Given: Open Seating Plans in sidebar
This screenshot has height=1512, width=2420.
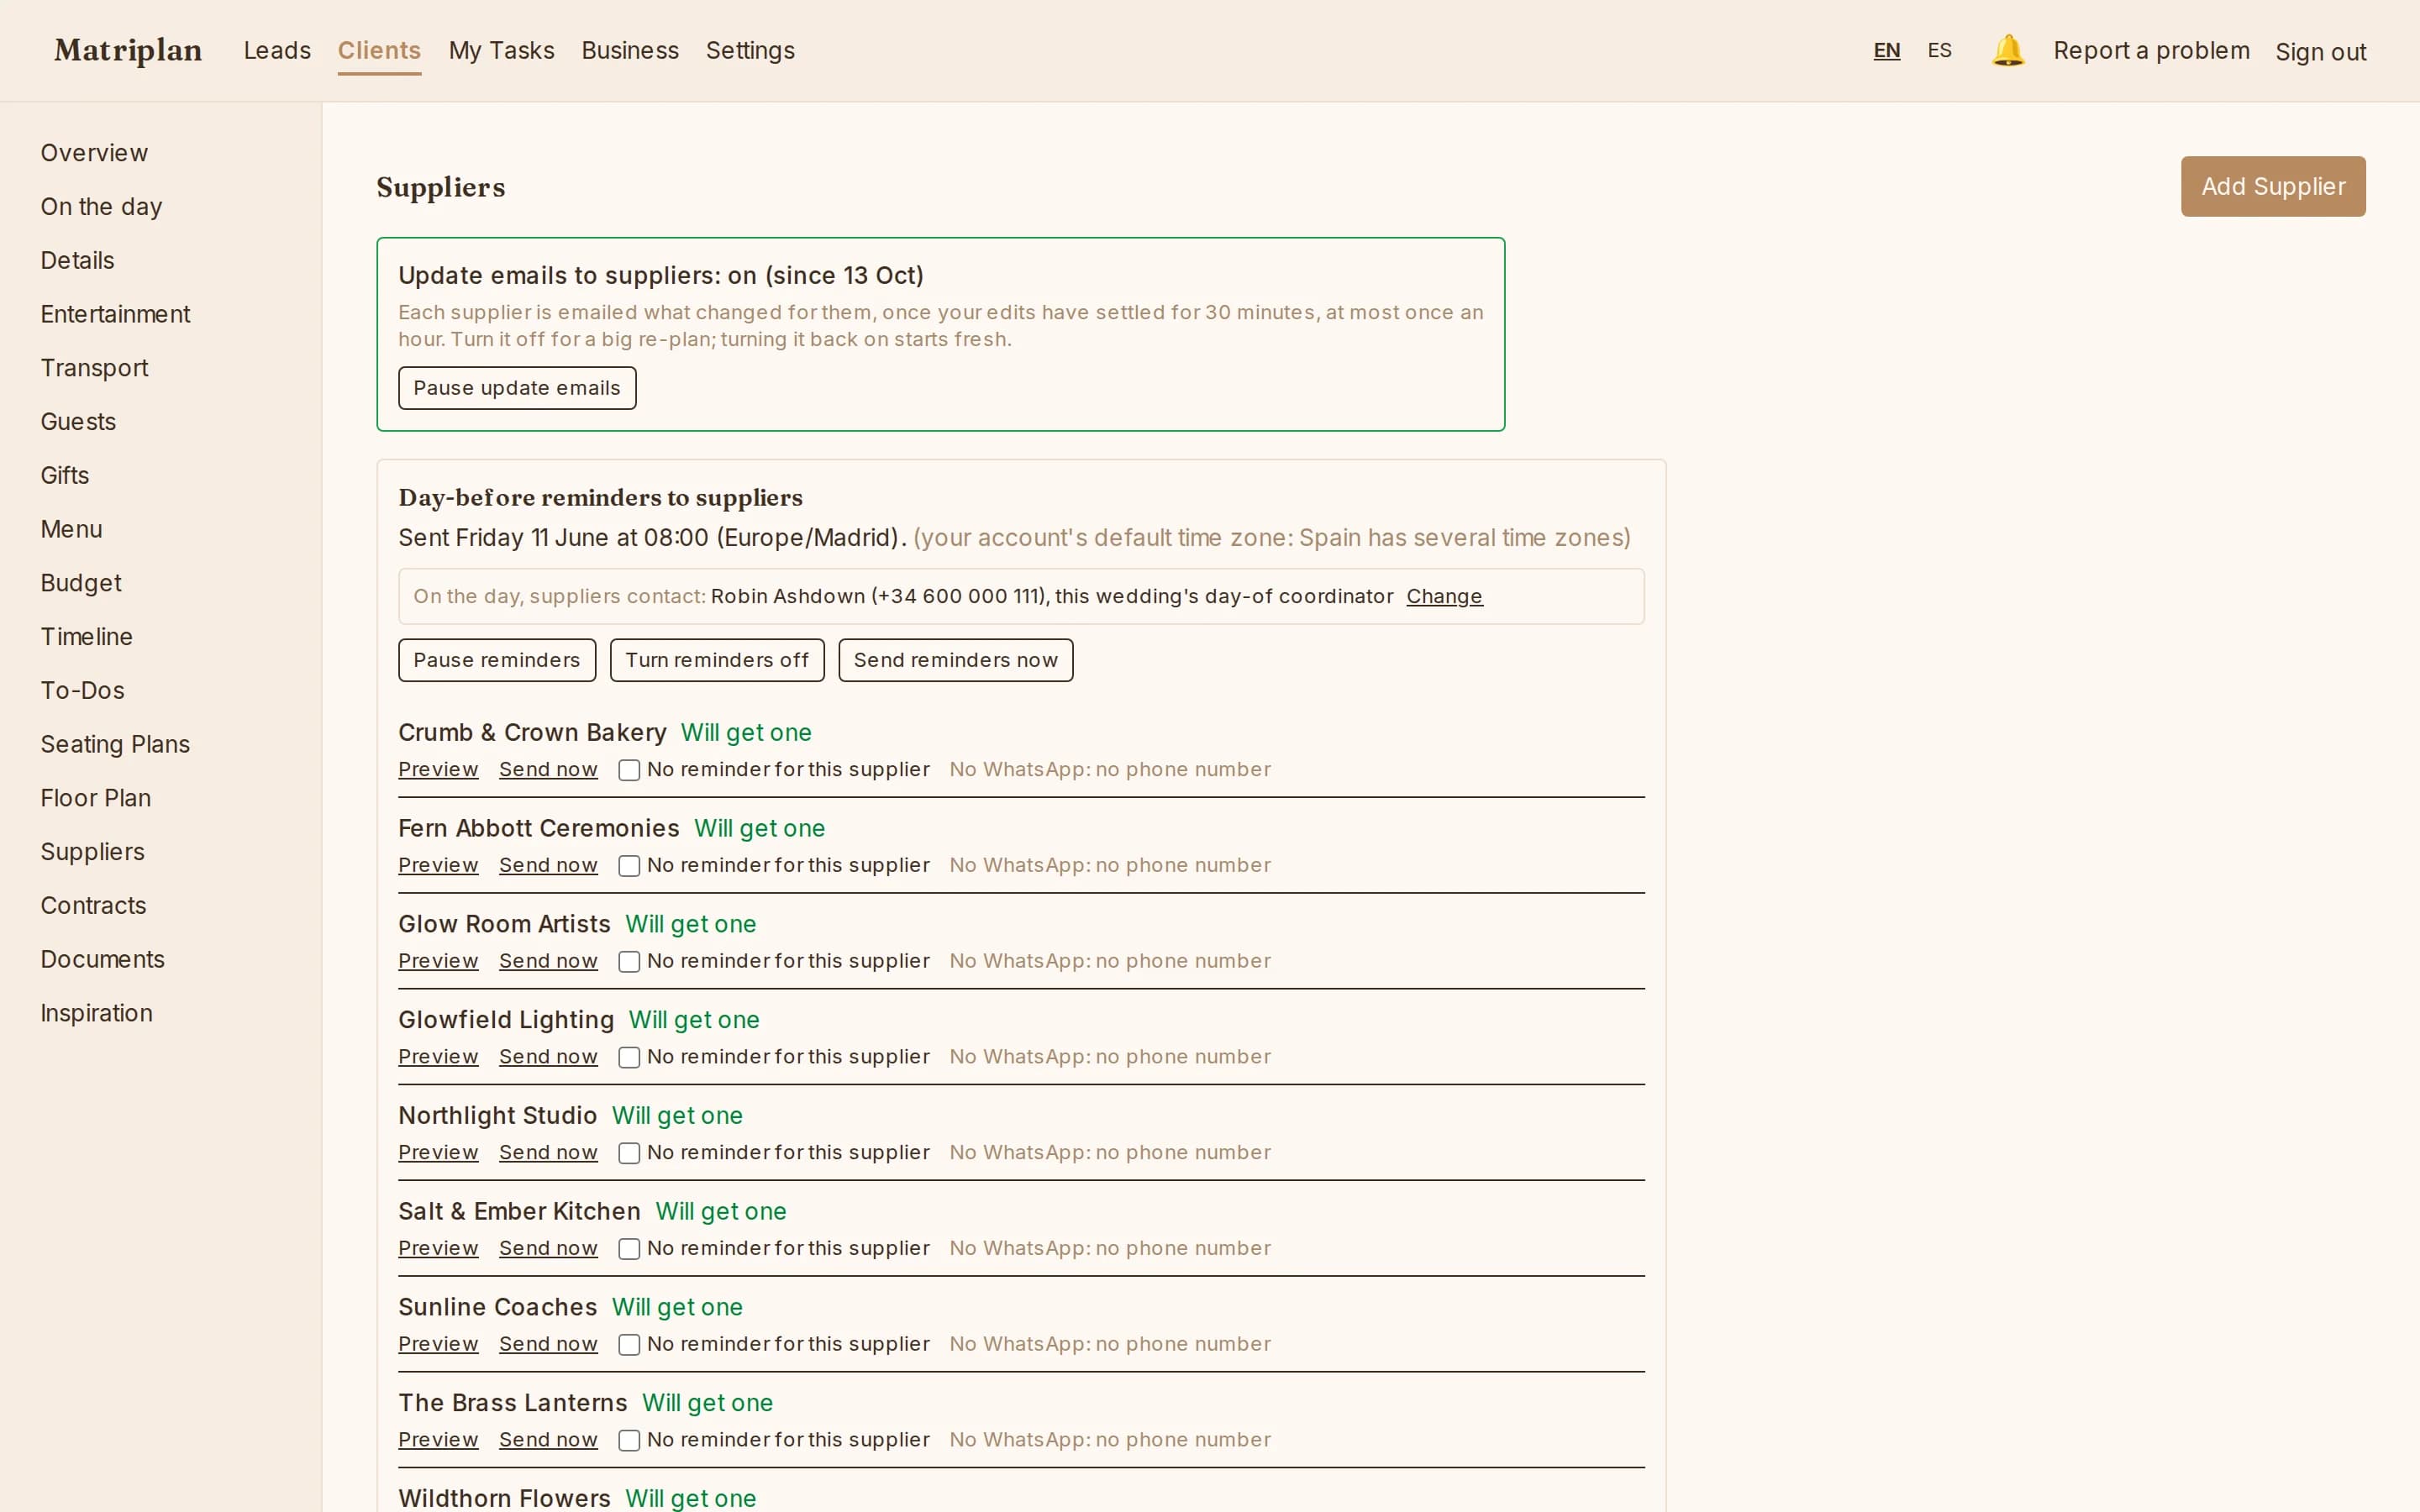Looking at the screenshot, I should 115,744.
